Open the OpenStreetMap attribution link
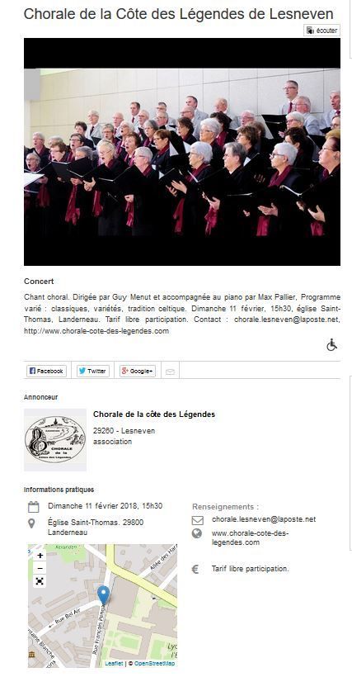This screenshot has height=677, width=352. pyautogui.click(x=154, y=664)
